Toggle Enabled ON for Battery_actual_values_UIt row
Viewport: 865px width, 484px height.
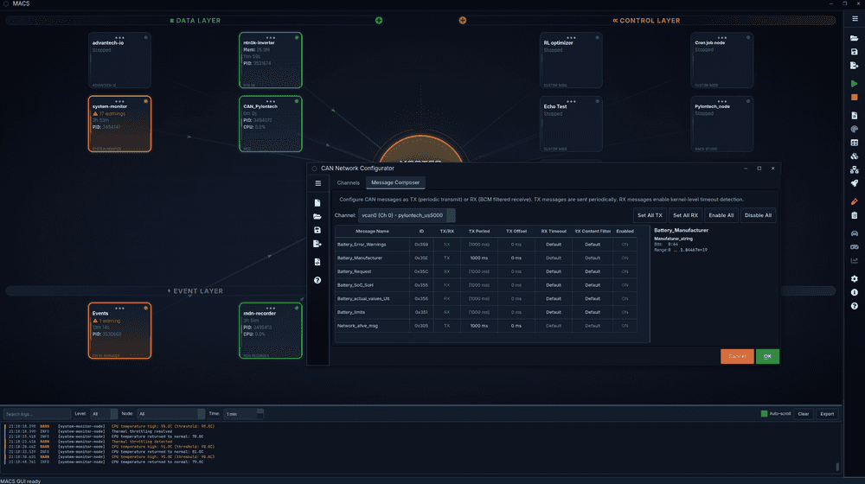pyautogui.click(x=625, y=299)
